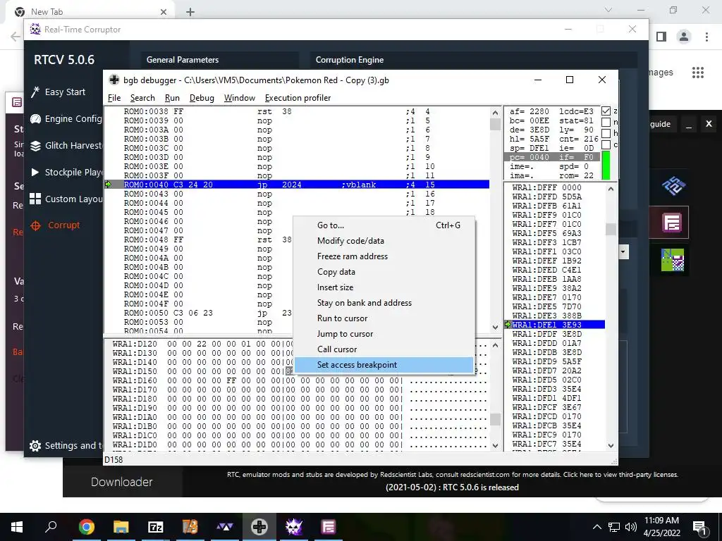This screenshot has height=541, width=722.
Task: Choose Run to cursor
Action: coord(384,318)
